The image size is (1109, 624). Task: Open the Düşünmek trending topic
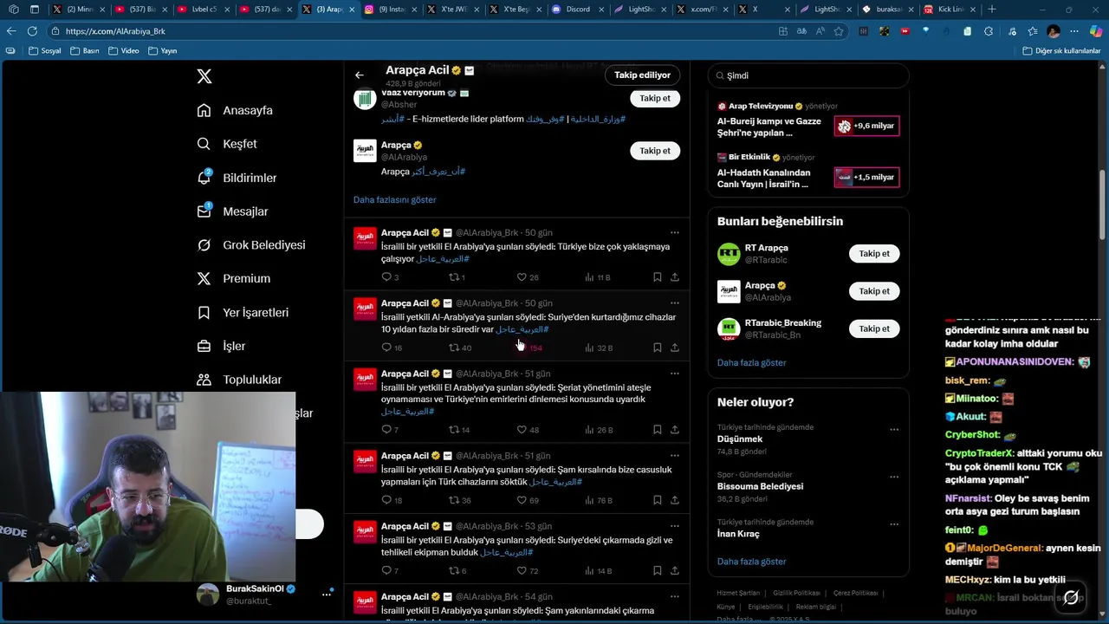point(741,439)
